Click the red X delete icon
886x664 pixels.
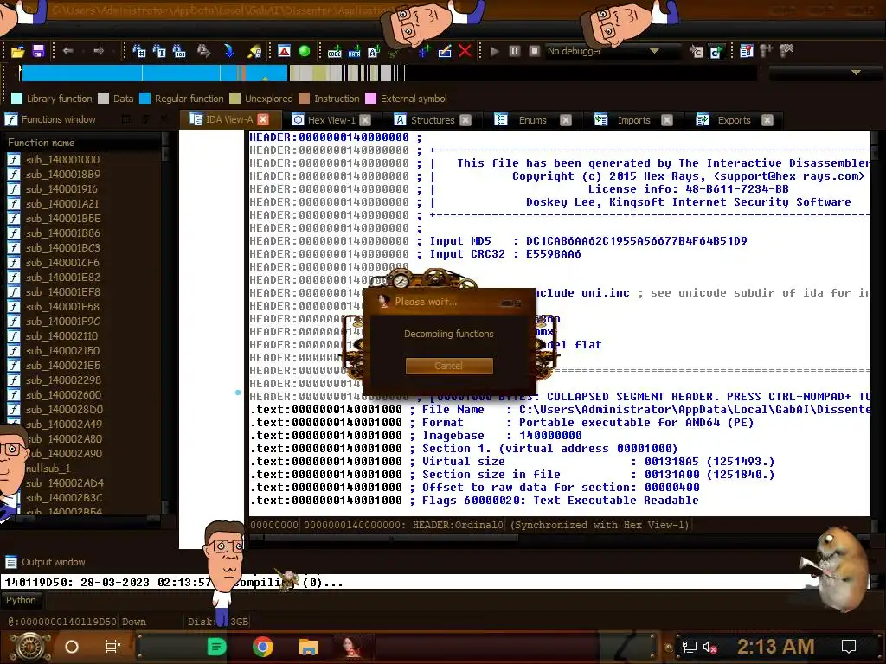click(x=465, y=51)
